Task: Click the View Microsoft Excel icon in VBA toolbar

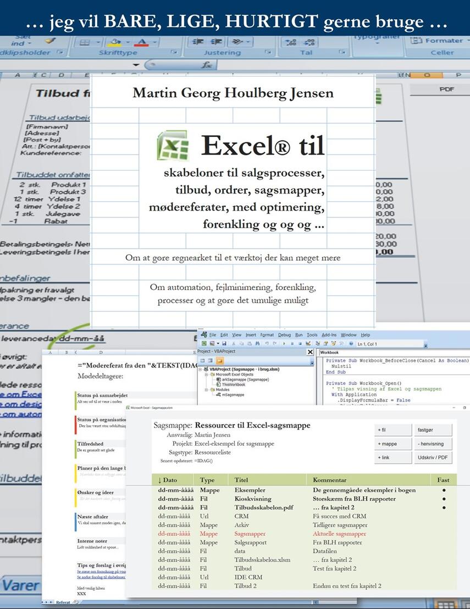Action: coord(204,343)
